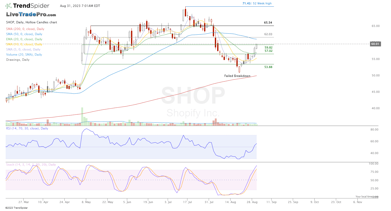Viewport: 391px width, 211px height.
Task: Select the SMA (50, 0, close) legend entry
Action: click(x=24, y=34)
